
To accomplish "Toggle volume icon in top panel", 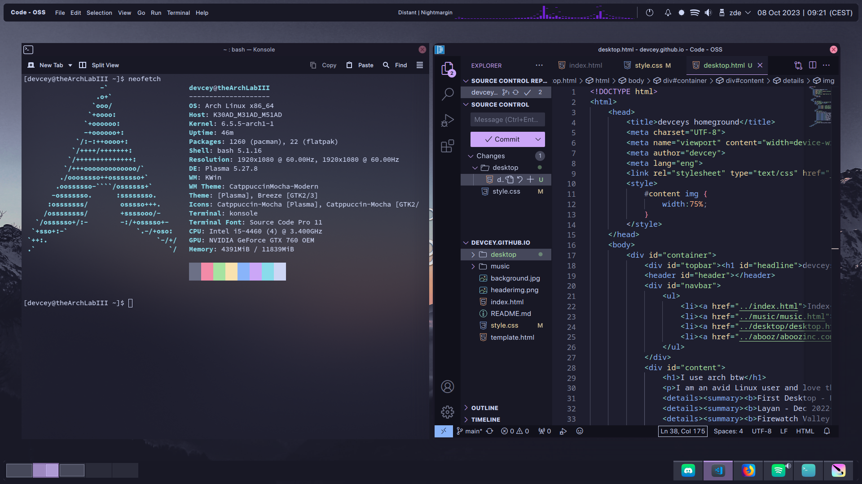I will [708, 13].
